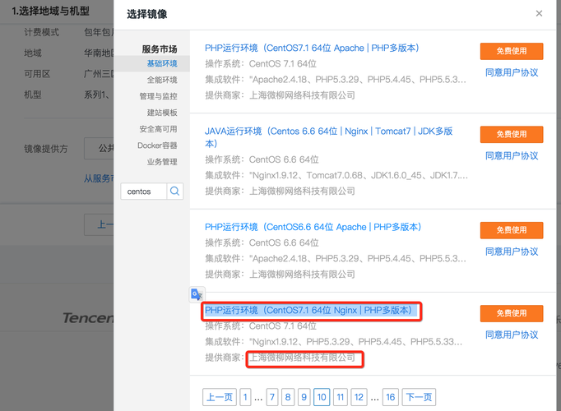Viewport: 561px width, 411px height.
Task: Click the 选择镜像 dialog title
Action: [147, 14]
